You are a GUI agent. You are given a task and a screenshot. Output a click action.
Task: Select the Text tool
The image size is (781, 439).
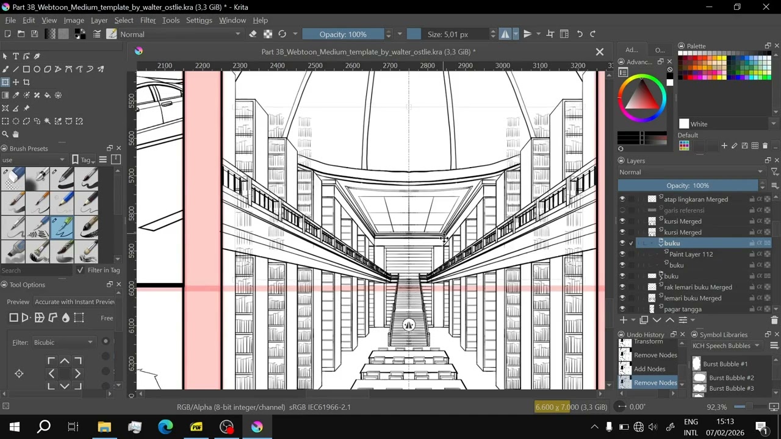point(16,56)
